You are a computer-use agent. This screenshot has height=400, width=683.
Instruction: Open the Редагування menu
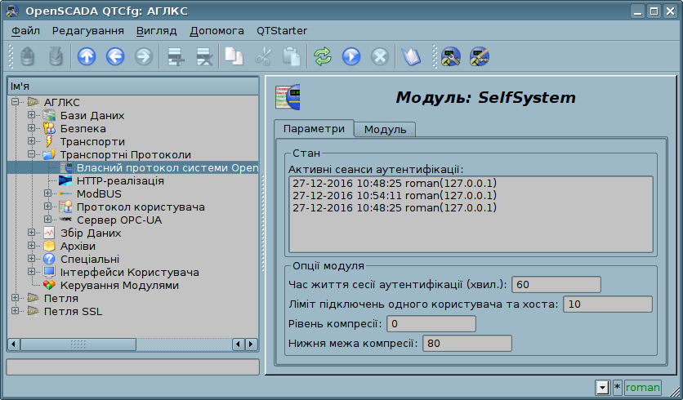click(x=88, y=31)
